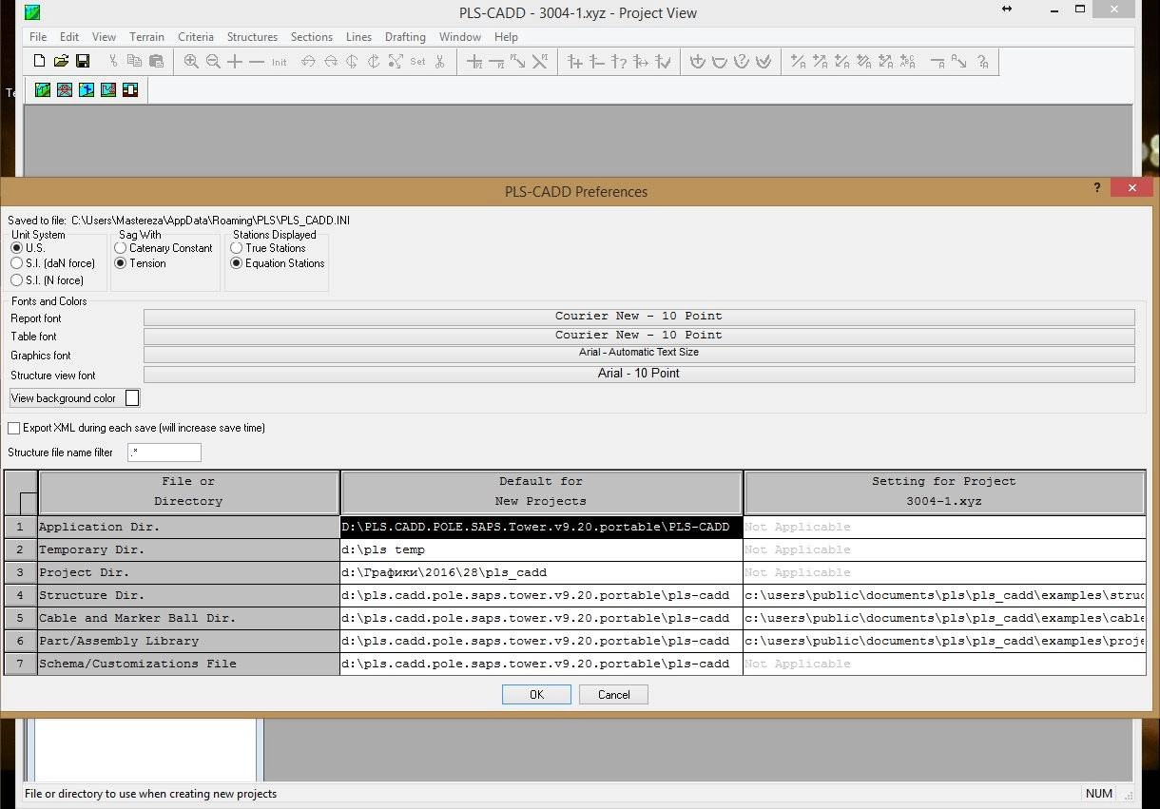Click the last red-framed view icon in second toolbar
Viewport: 1160px width, 809px height.
pyautogui.click(x=130, y=89)
